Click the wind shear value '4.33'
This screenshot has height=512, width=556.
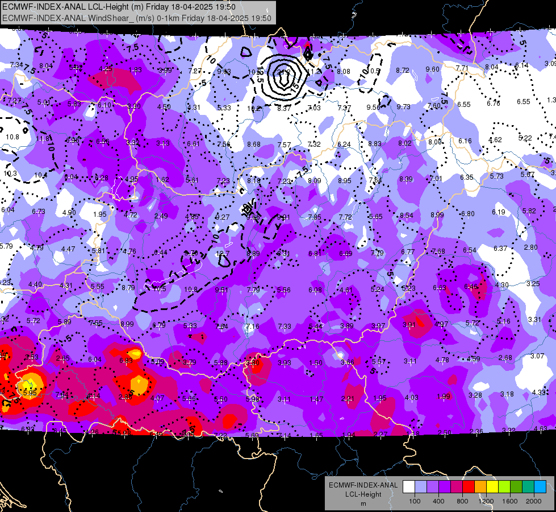539,393
